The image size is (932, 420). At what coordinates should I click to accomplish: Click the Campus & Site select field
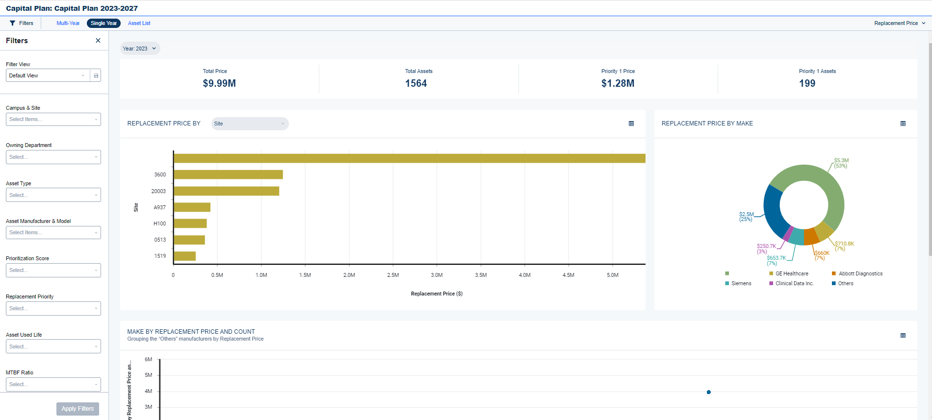point(53,119)
